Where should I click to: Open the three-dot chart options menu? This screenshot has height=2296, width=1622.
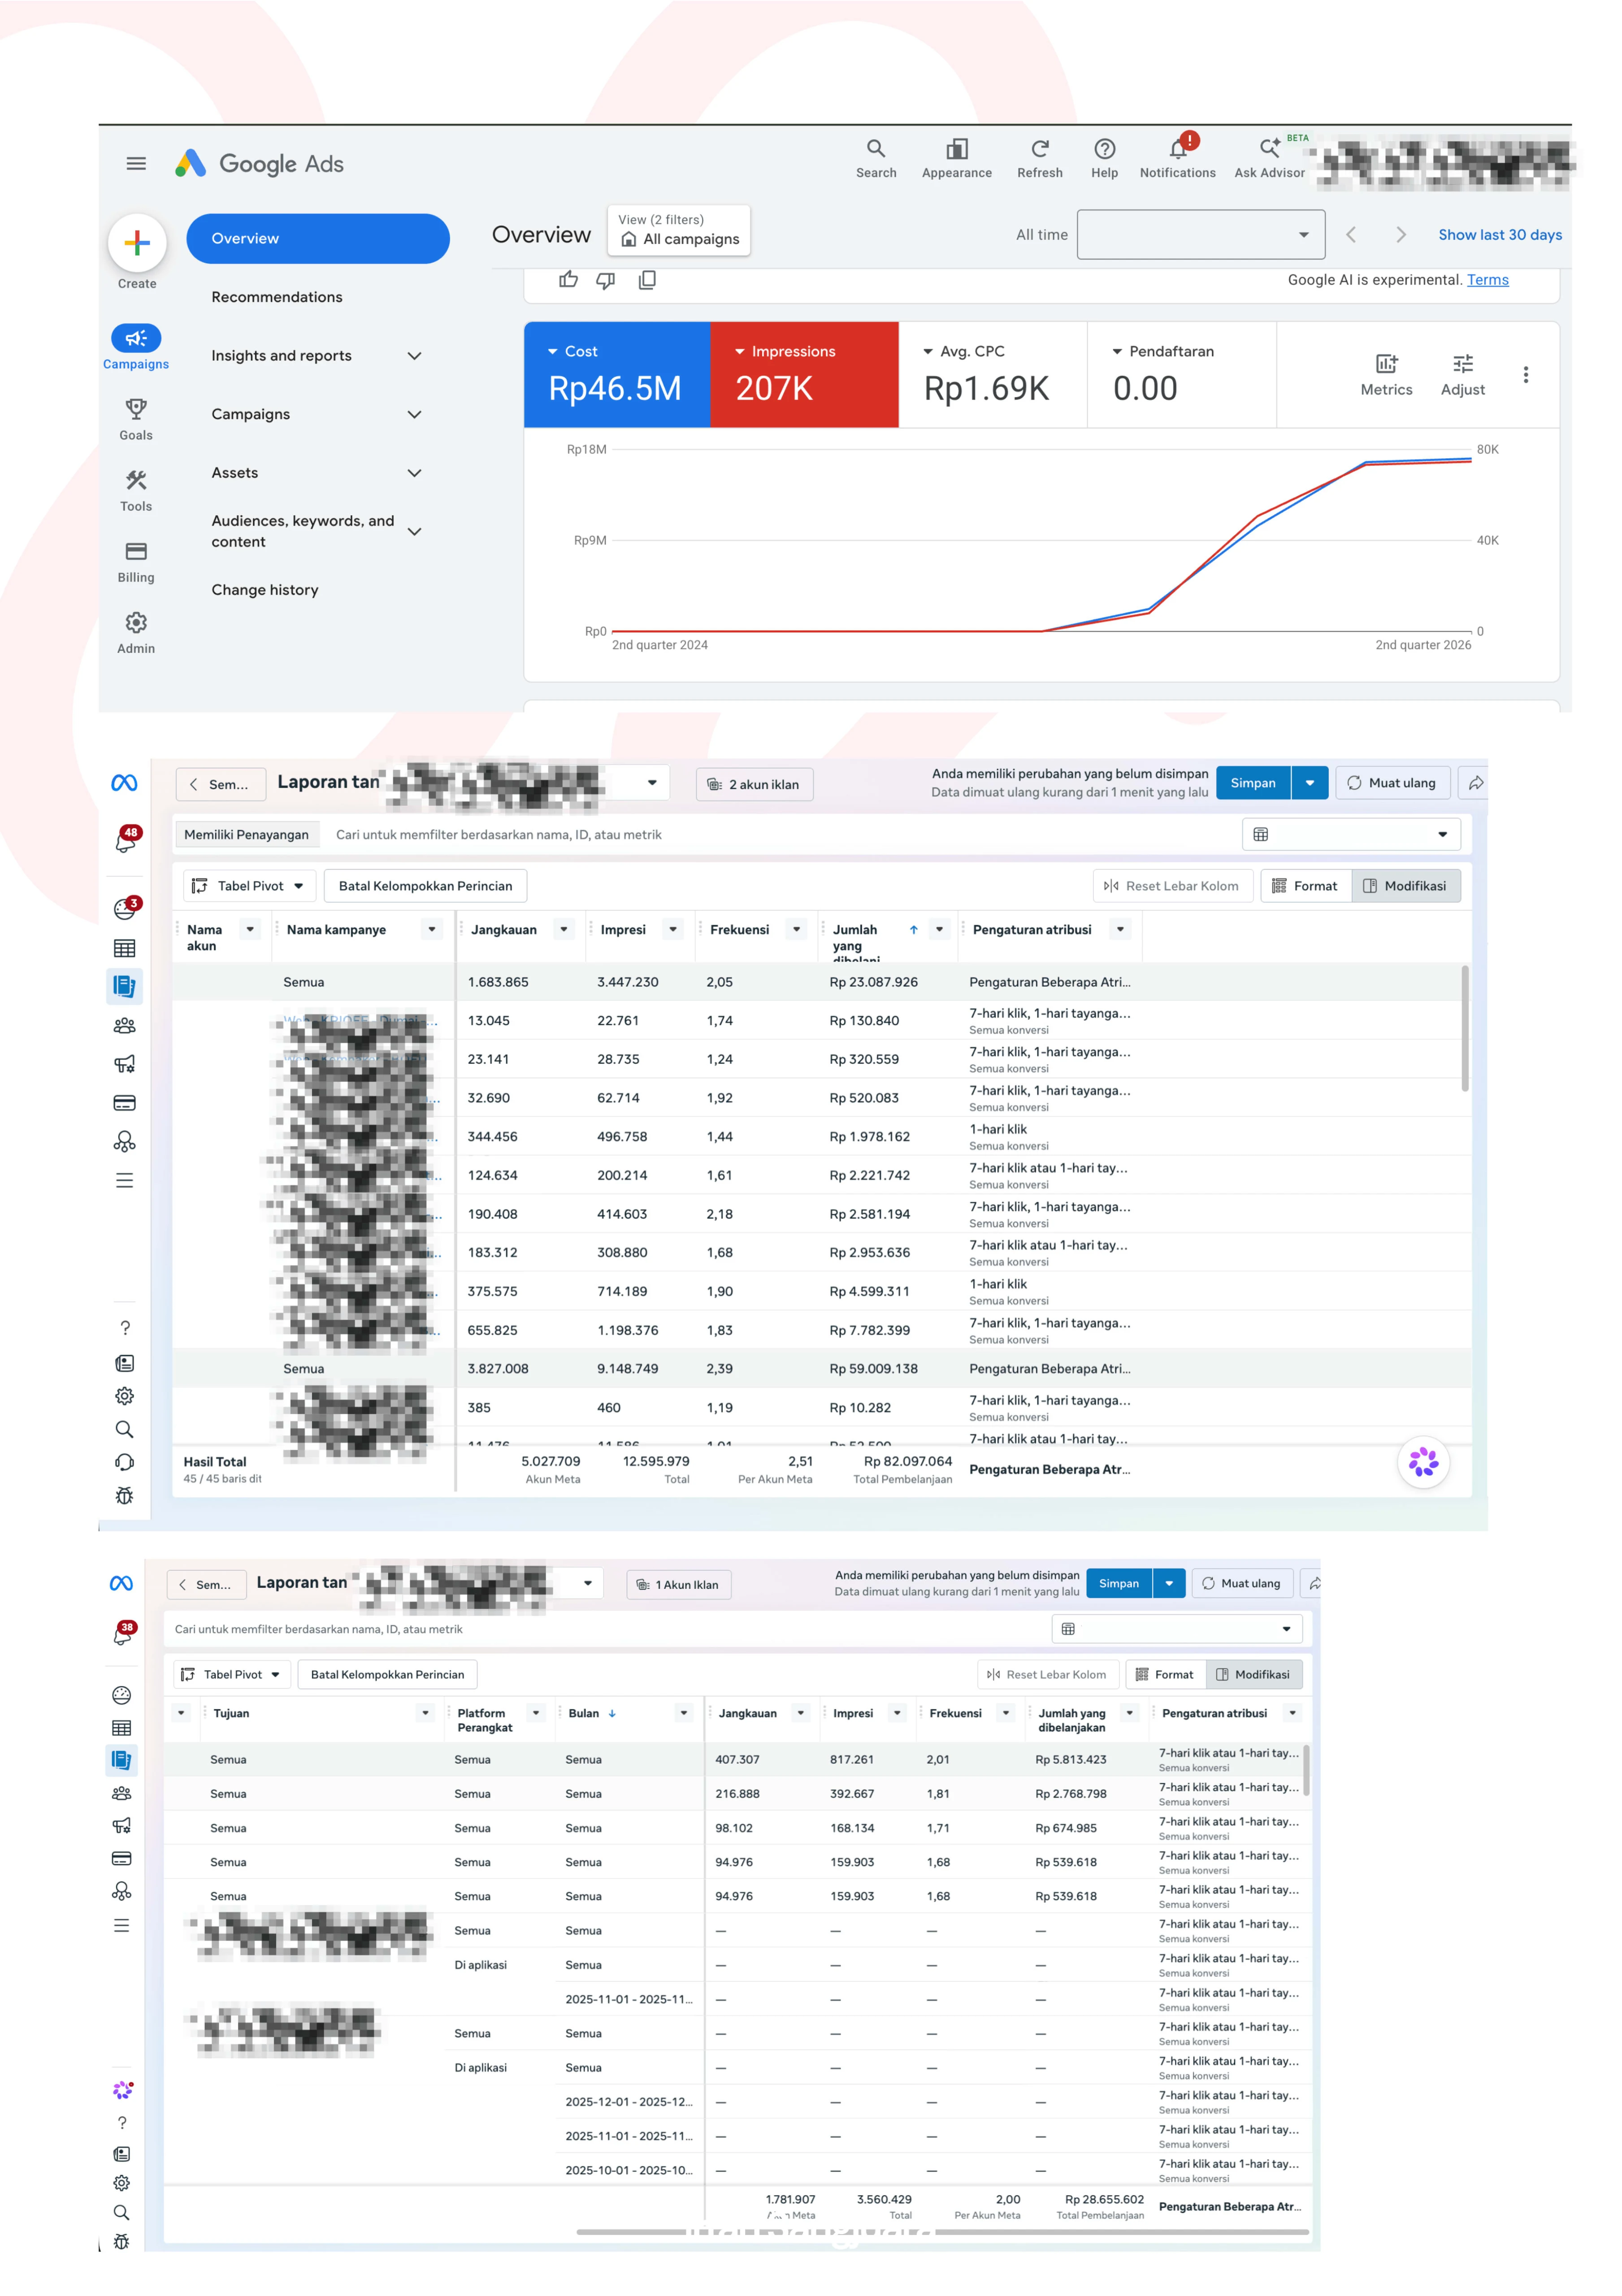pos(1525,375)
